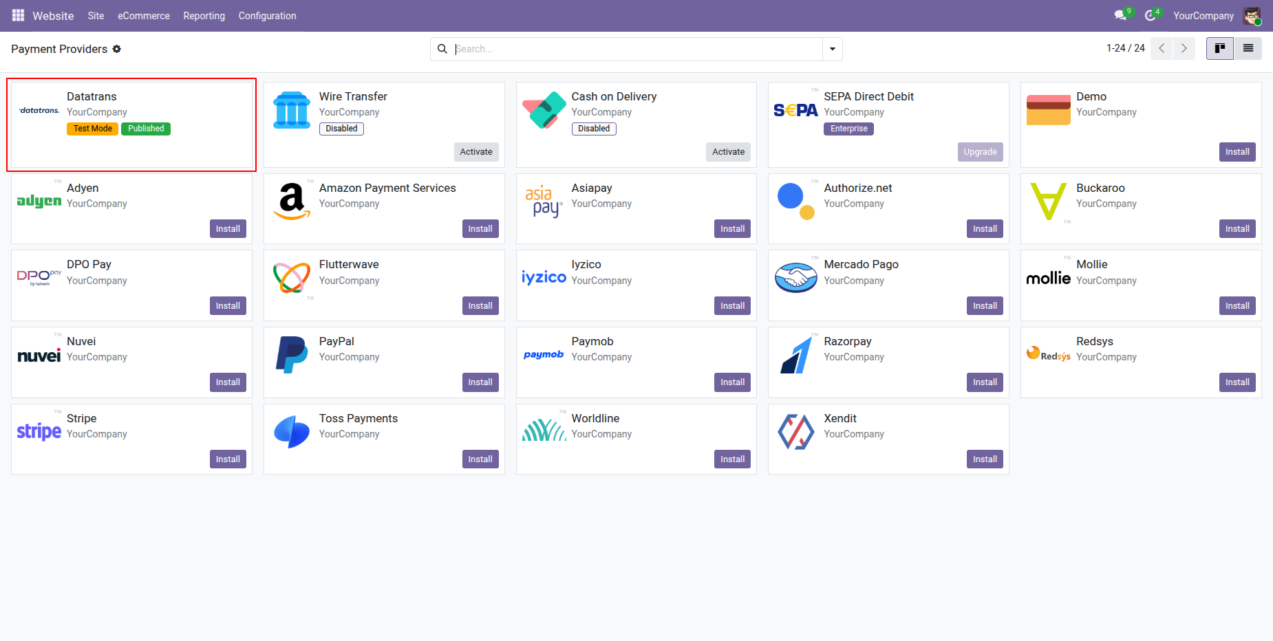Open the apps grid menu icon
1273x641 pixels.
[x=18, y=15]
